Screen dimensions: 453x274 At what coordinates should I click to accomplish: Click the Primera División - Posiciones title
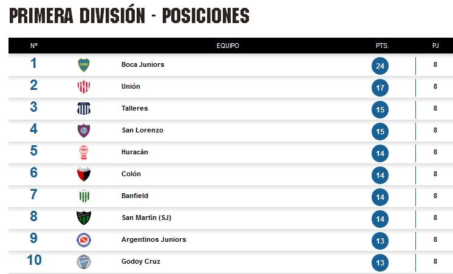coord(129,15)
